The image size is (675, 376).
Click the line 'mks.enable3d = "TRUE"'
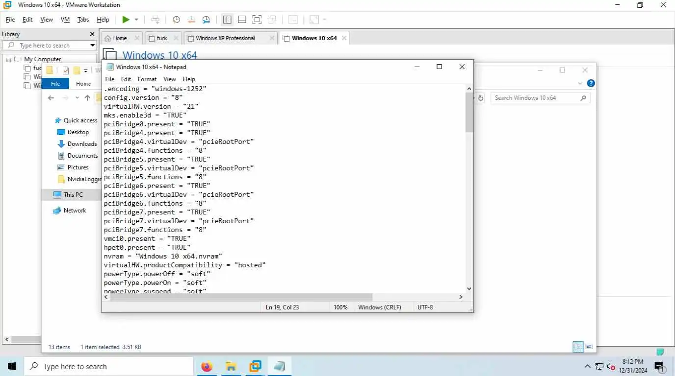(145, 115)
